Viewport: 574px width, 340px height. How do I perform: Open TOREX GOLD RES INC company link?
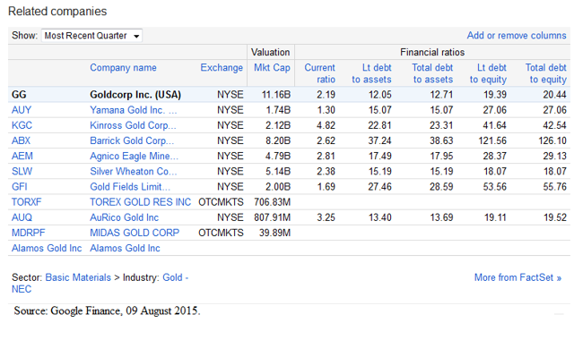pos(141,202)
